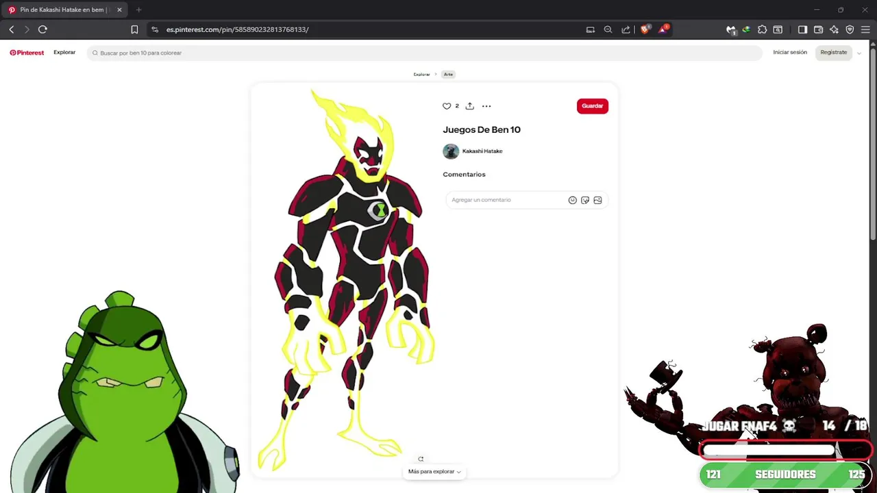Click the Pinterest logo
This screenshot has height=493, width=877.
[x=27, y=53]
